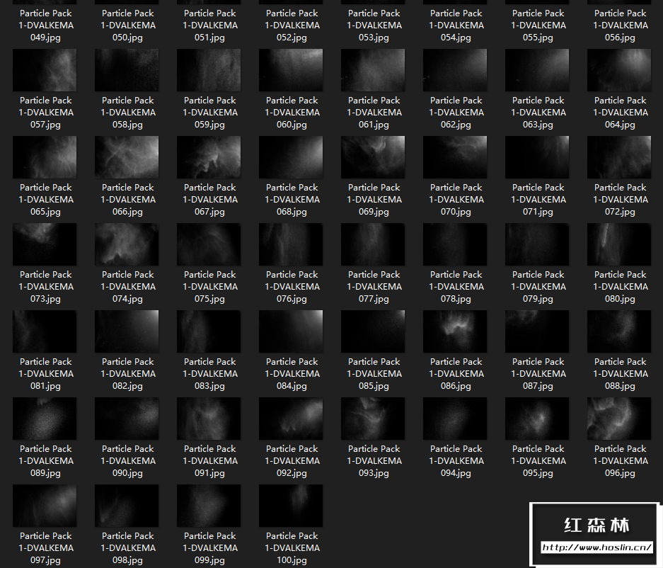Select thumbnail of Particle Pack 1-DVALKEMA 068.jpg
This screenshot has width=663, height=568.
291,157
